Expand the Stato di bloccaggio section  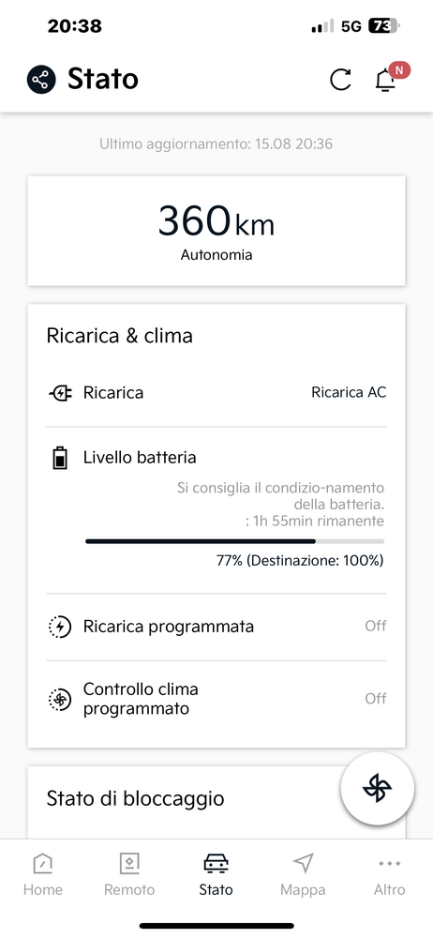[135, 798]
